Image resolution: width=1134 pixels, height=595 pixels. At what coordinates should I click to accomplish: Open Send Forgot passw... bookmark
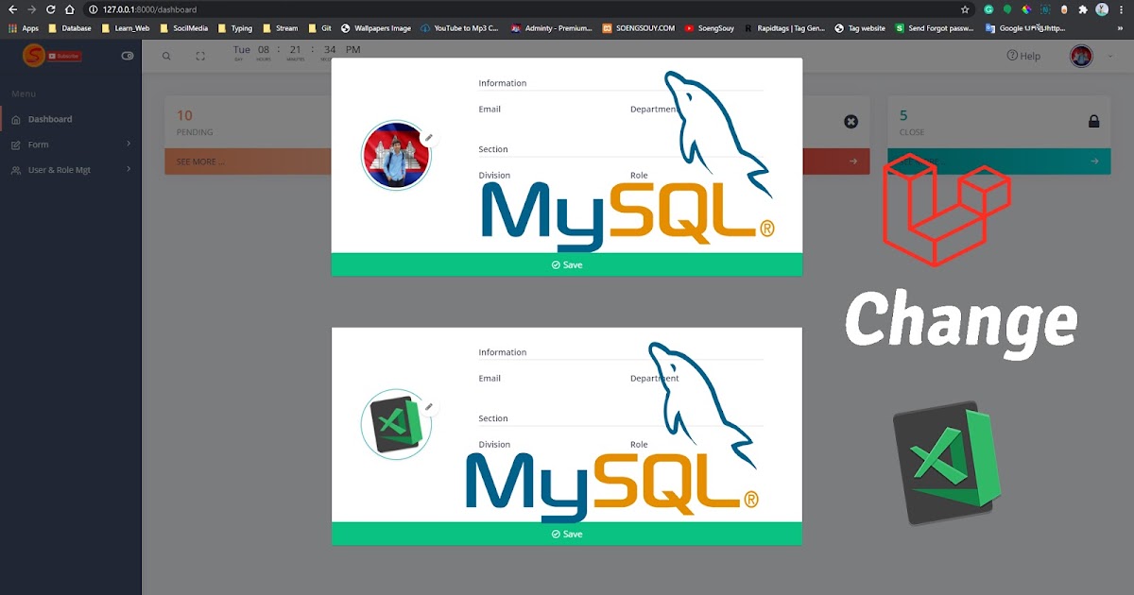[935, 28]
